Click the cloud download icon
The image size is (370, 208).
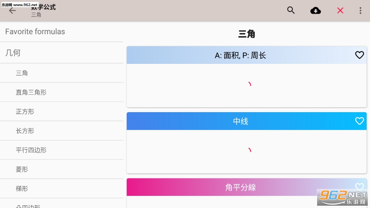click(x=316, y=11)
